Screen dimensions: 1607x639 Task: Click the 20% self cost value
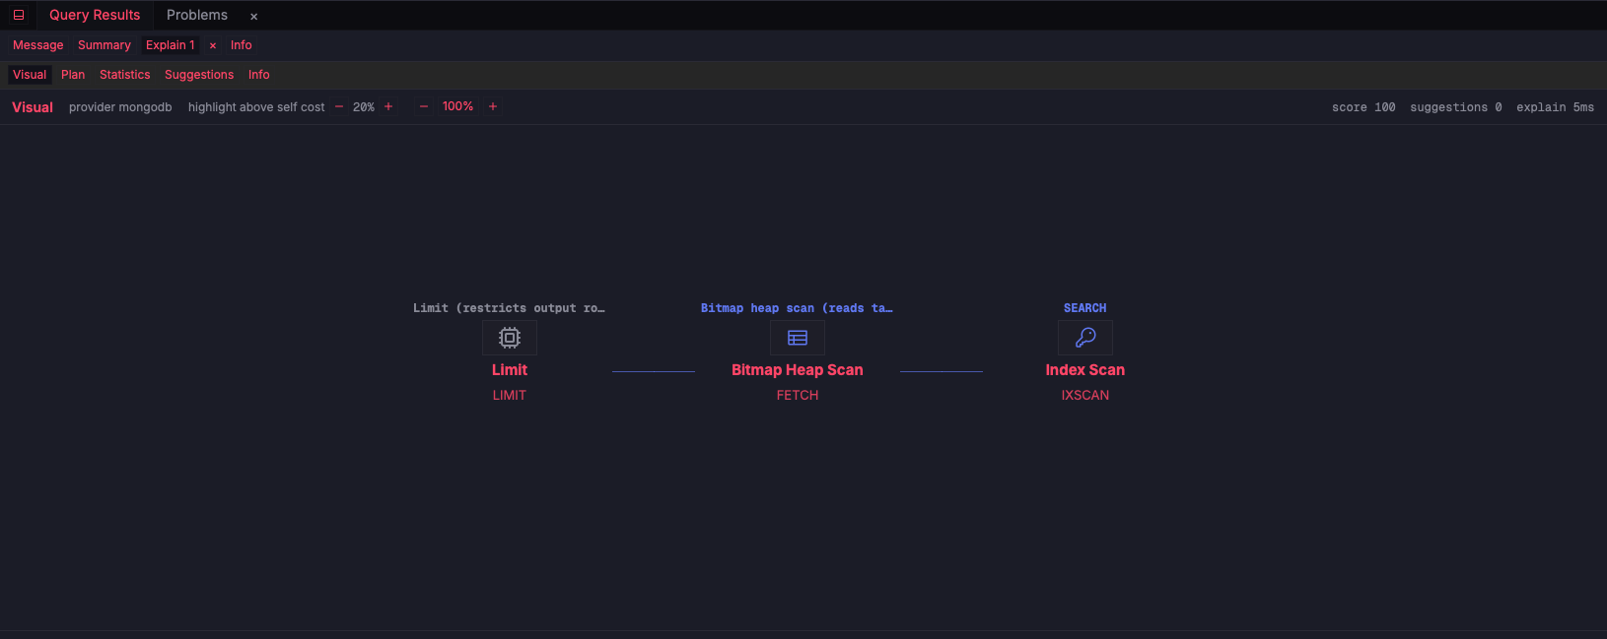tap(364, 107)
